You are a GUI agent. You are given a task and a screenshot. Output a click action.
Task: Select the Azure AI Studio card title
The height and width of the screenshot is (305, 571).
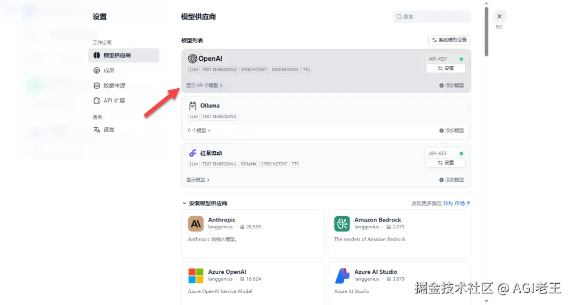376,272
